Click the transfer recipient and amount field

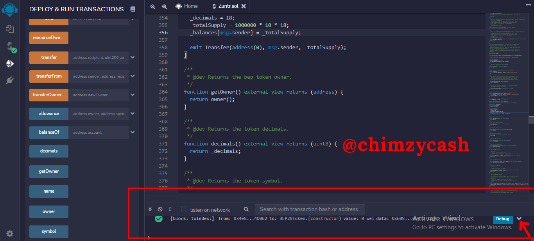(x=99, y=57)
